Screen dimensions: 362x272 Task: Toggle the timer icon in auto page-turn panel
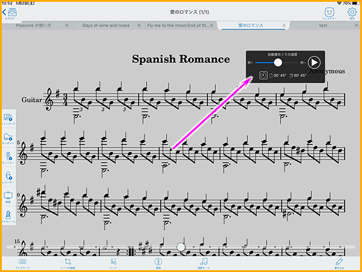click(x=264, y=76)
